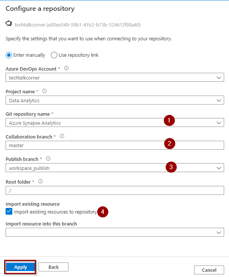Click the Collaboration branch text field

(115, 145)
